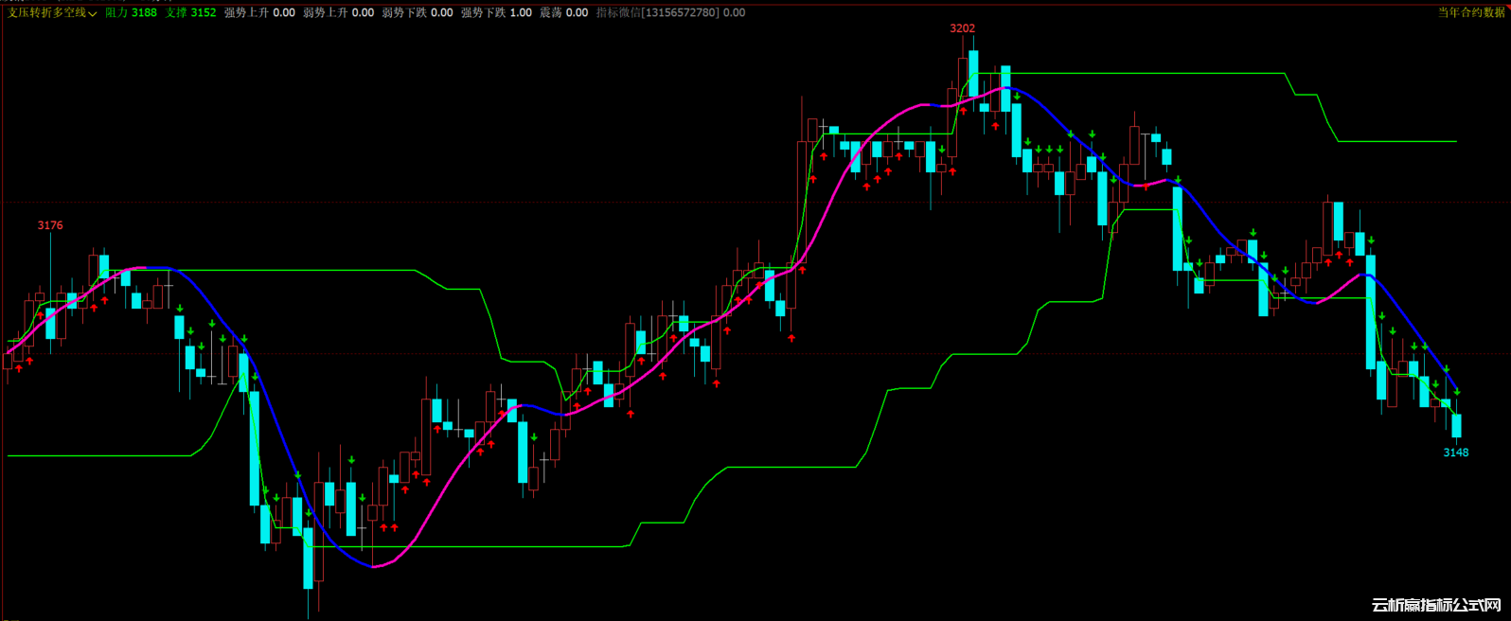Click the 当年合约数据 label
1511x621 pixels.
(x=1470, y=12)
